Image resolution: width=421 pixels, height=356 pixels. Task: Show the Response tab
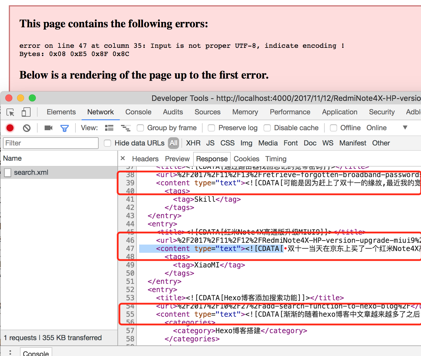[x=212, y=159]
